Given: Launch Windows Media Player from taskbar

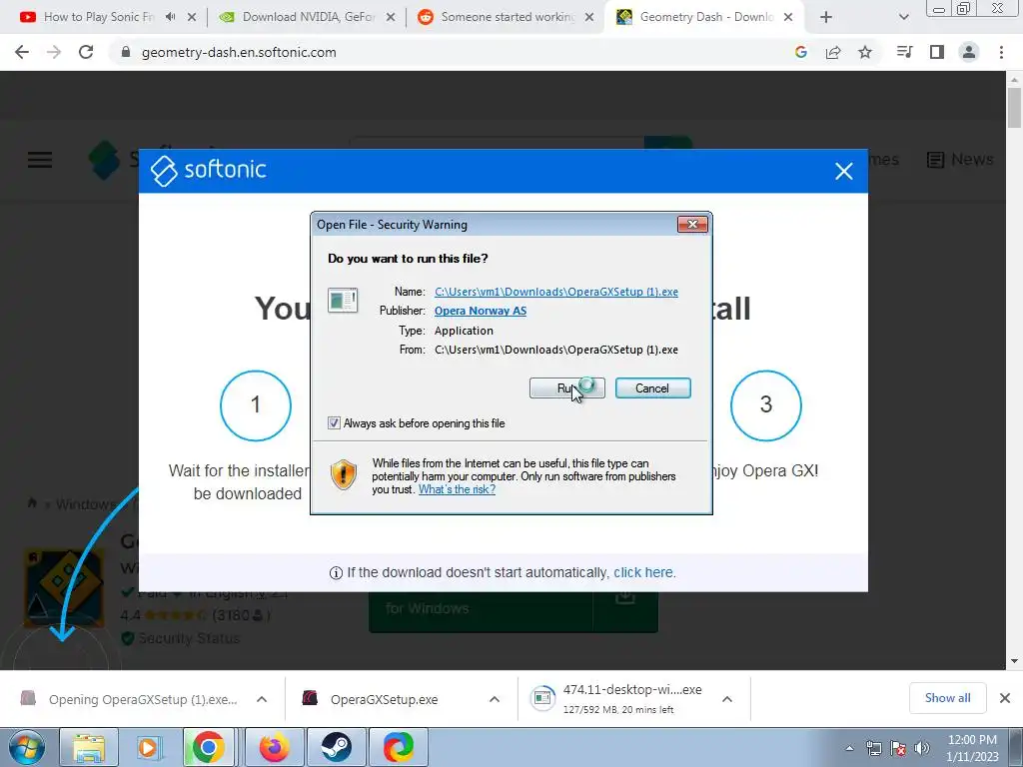Looking at the screenshot, I should coord(150,747).
